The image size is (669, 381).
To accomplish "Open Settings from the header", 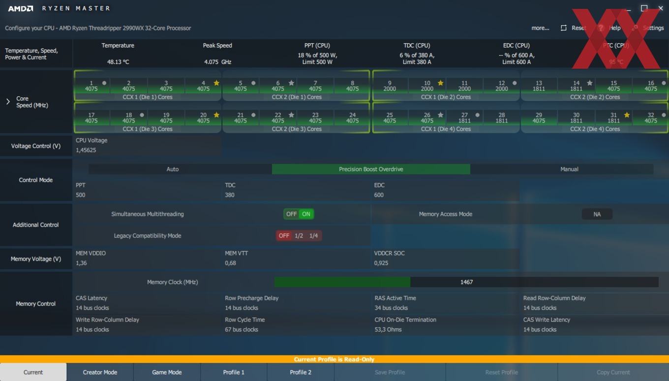I will click(653, 28).
